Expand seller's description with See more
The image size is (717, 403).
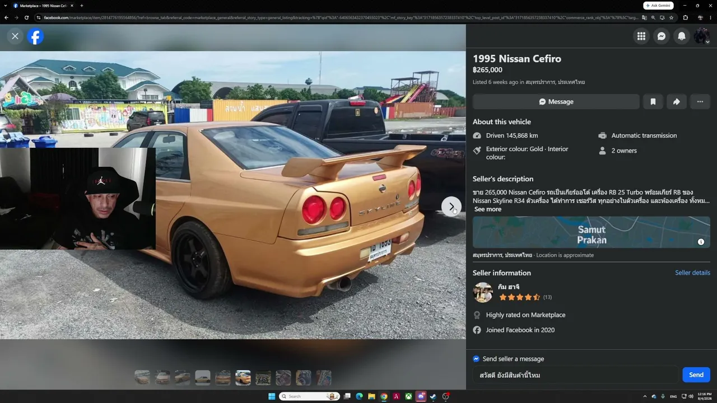tap(488, 209)
